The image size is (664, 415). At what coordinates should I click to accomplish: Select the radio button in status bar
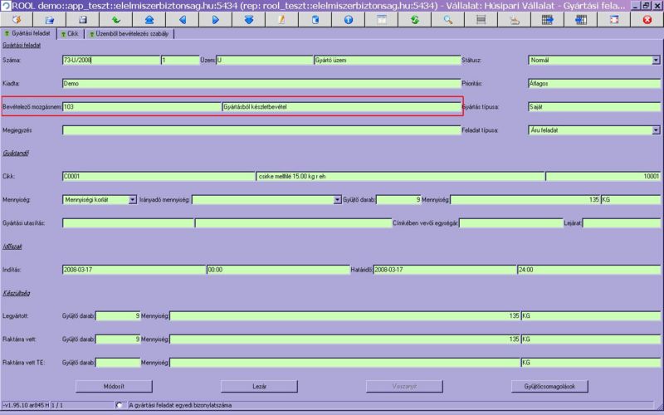tap(122, 405)
